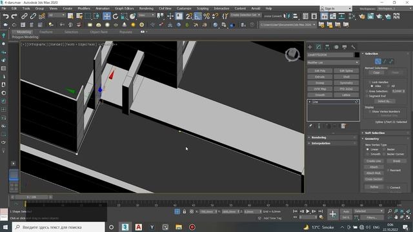413x232 pixels.
Task: Open the Modifier List dropdown
Action: pos(333,63)
